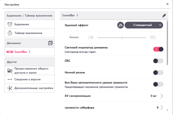
Task: Open the equalizer icon next to Звуковой эффект
Action: (120, 25)
